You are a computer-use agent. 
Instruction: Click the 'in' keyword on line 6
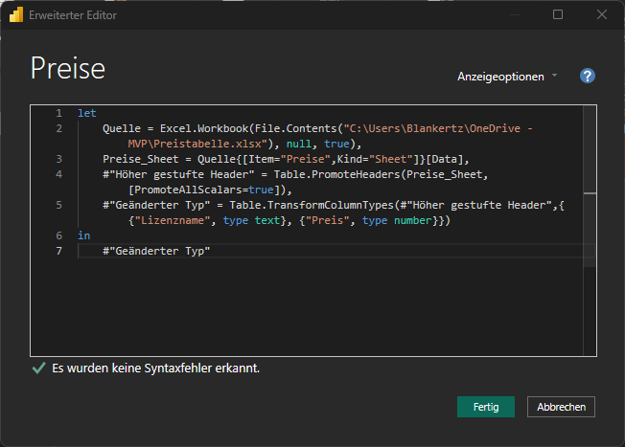coord(83,235)
